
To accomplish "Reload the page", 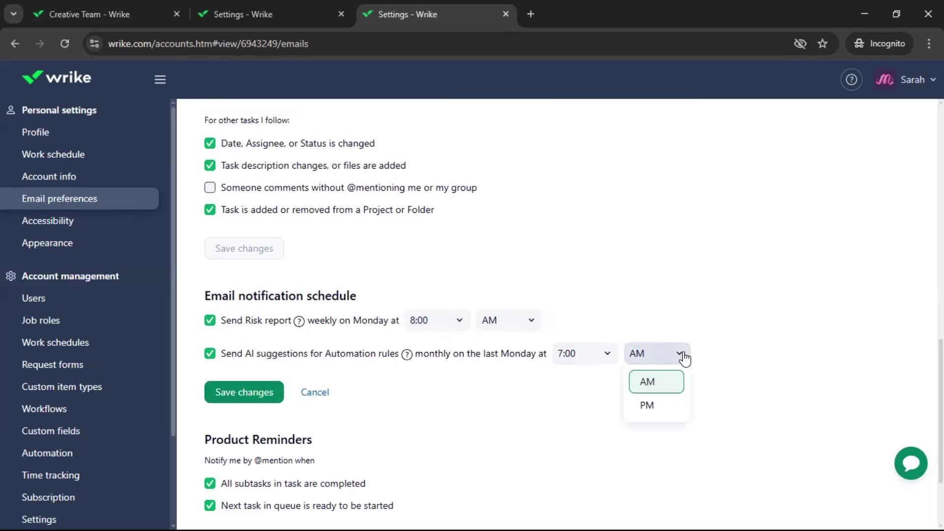I will (x=64, y=43).
